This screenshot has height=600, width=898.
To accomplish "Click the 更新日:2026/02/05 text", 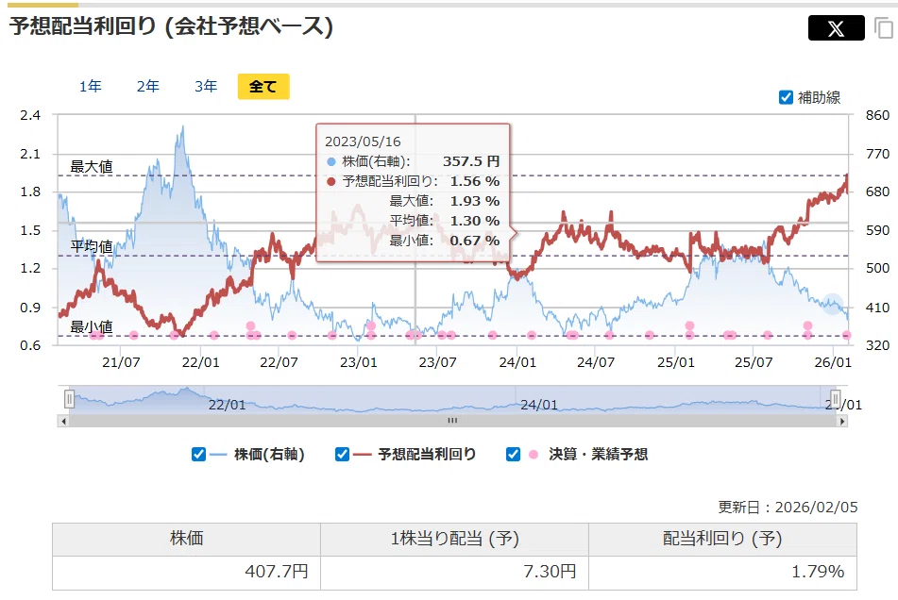I will point(788,508).
